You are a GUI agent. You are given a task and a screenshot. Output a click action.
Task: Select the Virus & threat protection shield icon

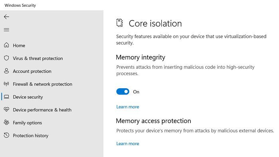tap(6, 58)
